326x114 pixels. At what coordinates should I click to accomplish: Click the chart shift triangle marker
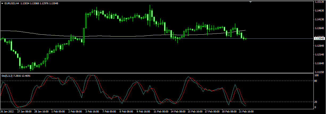point(250,2)
